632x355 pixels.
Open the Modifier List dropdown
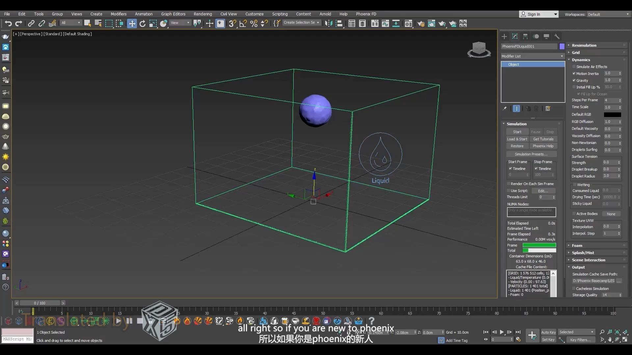(x=533, y=56)
